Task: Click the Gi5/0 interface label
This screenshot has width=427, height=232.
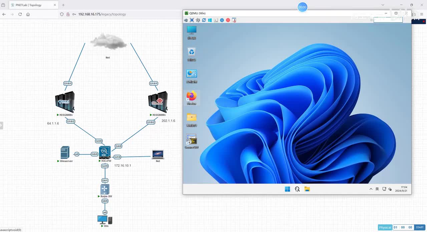Action: coord(95,154)
